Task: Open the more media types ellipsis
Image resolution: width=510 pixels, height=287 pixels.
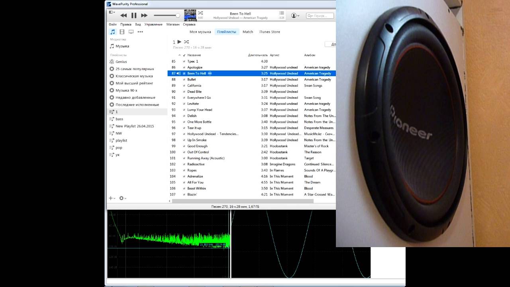Action: tap(140, 32)
